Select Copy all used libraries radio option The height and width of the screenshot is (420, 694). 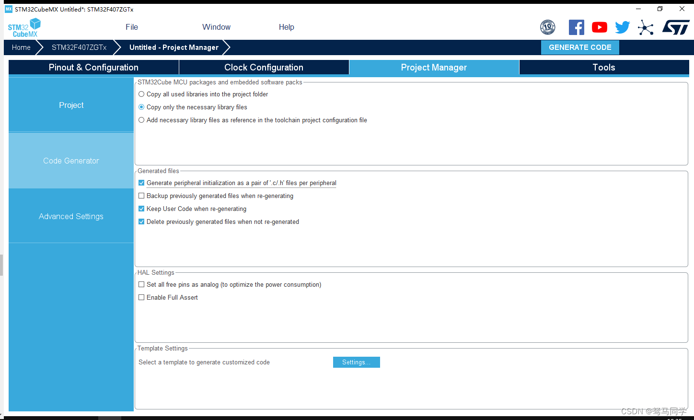(x=141, y=94)
